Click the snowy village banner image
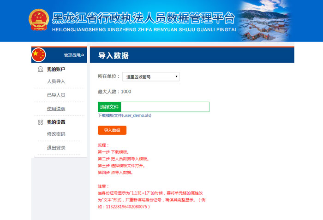Viewport: 323px width, 220px height. (x=264, y=21)
